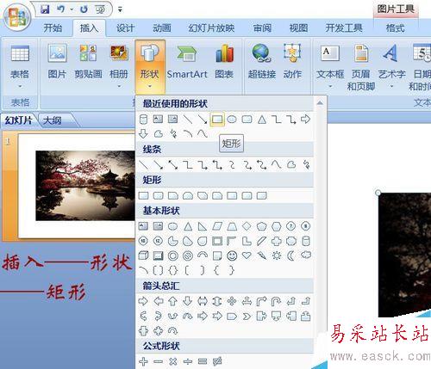Screen dimensions: 431x369
Task: Select the diamond in 基本形状
Action: coord(247,226)
